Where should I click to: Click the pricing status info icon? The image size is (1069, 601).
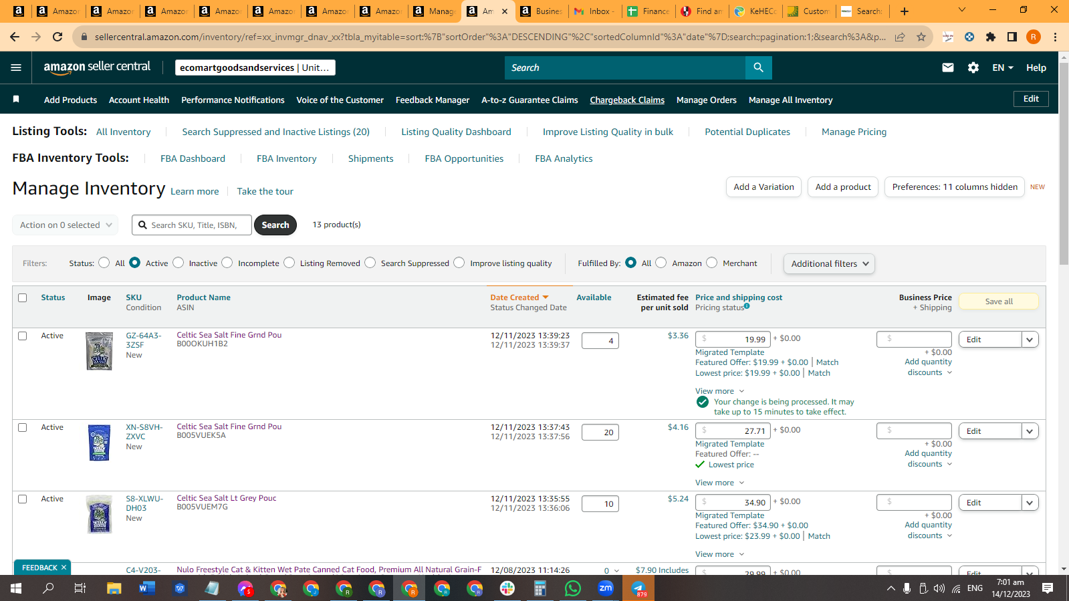click(747, 306)
